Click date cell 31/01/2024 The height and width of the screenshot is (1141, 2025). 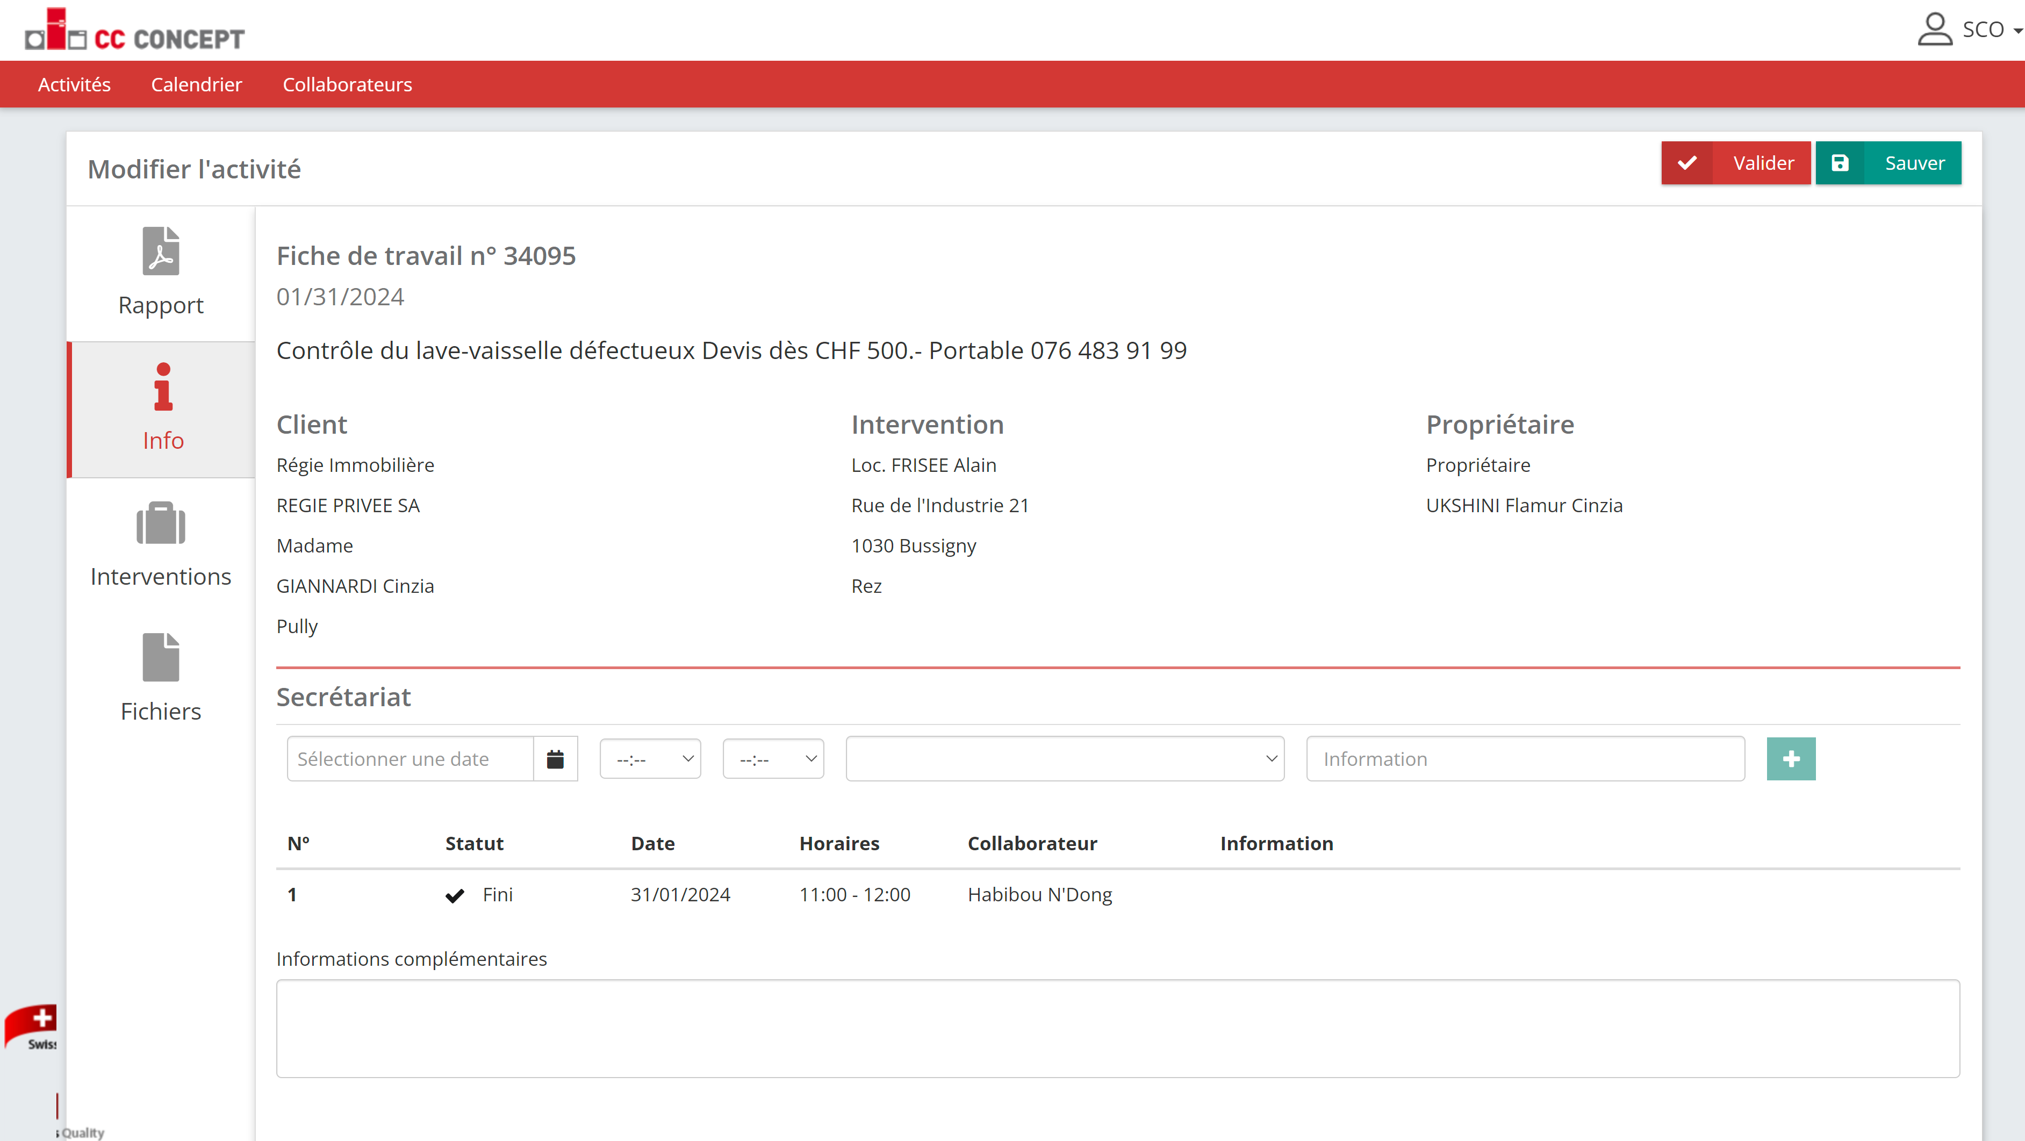(680, 895)
